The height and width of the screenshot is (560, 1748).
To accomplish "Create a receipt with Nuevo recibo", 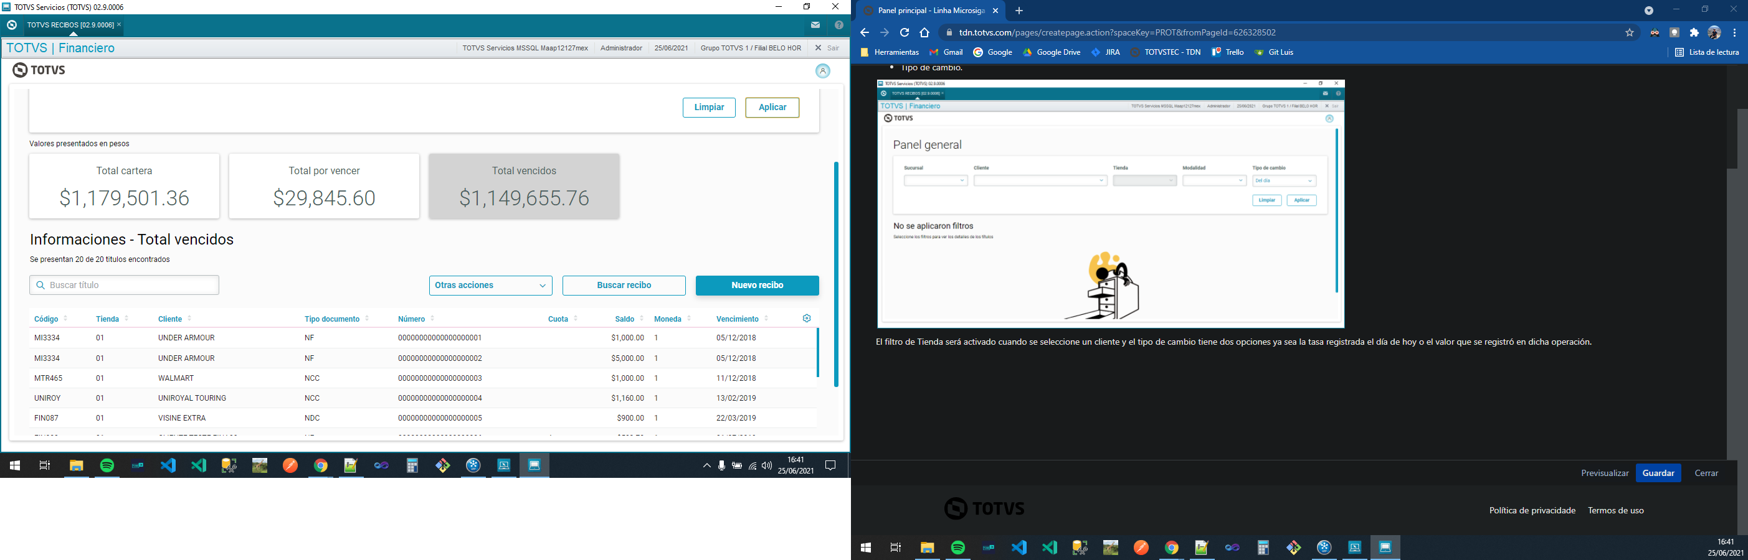I will tap(758, 286).
